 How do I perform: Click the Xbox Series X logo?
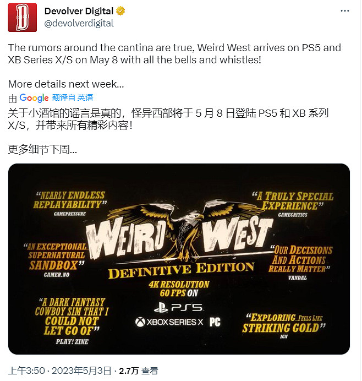[169, 322]
